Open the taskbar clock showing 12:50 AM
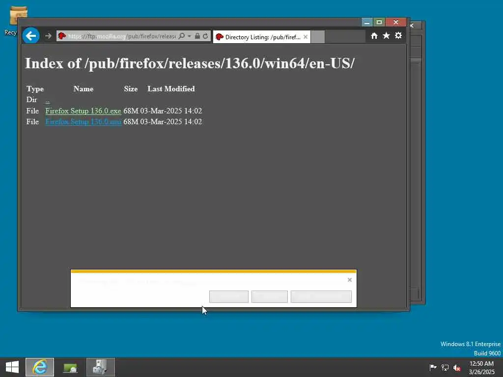Image resolution: width=503 pixels, height=377 pixels. (481, 368)
